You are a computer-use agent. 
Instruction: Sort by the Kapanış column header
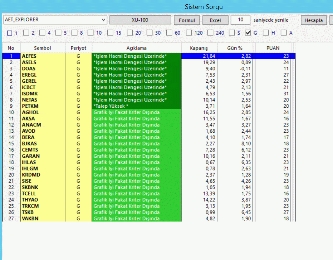coord(199,48)
